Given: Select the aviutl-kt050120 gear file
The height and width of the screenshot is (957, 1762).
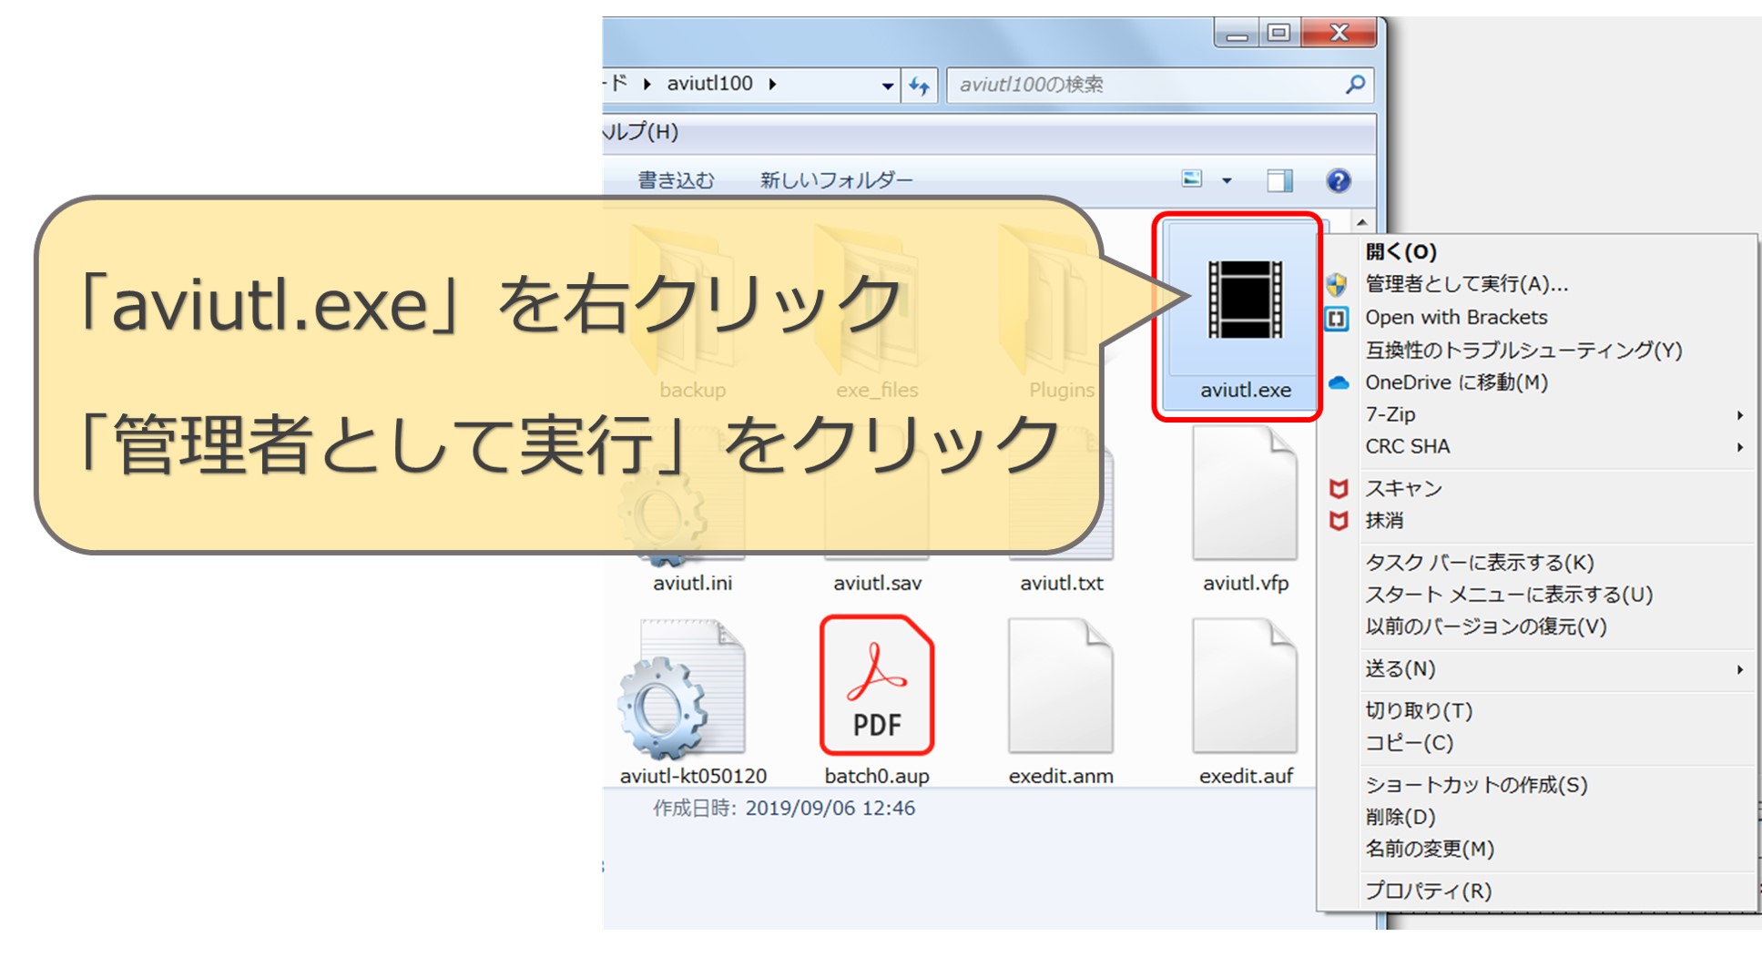Looking at the screenshot, I should (x=680, y=689).
